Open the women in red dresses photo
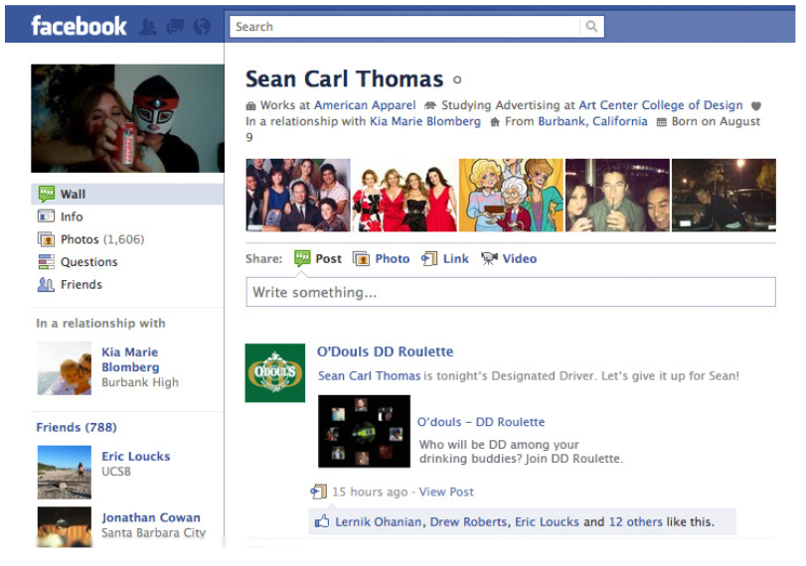The width and height of the screenshot is (806, 566). pos(404,196)
